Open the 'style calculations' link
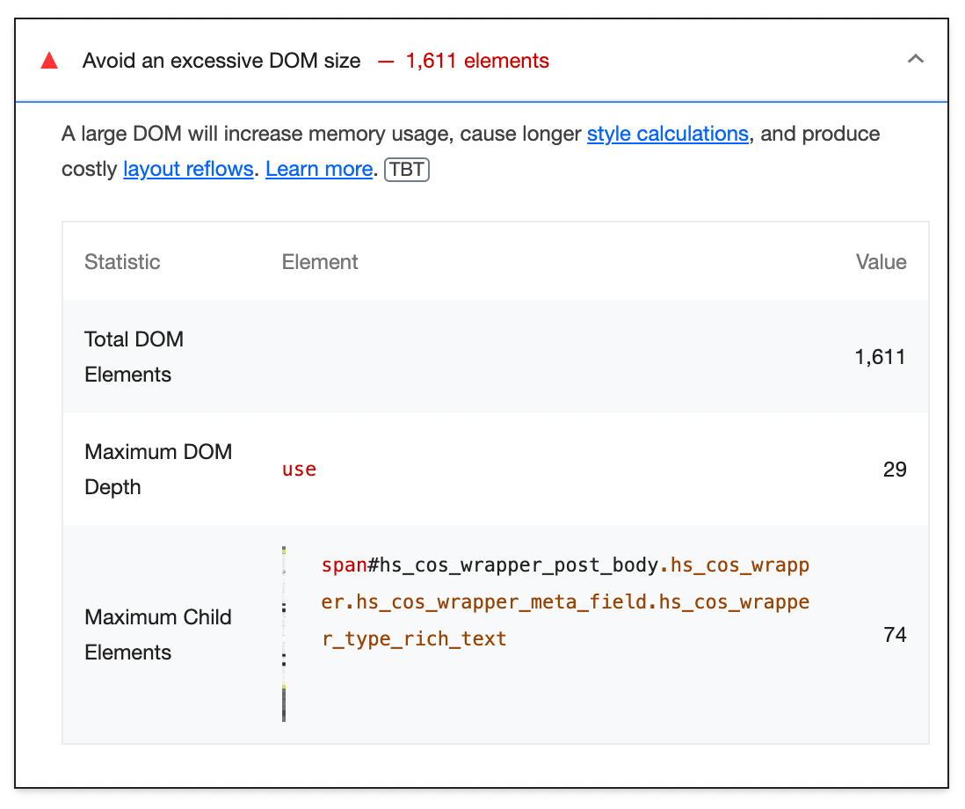 666,134
